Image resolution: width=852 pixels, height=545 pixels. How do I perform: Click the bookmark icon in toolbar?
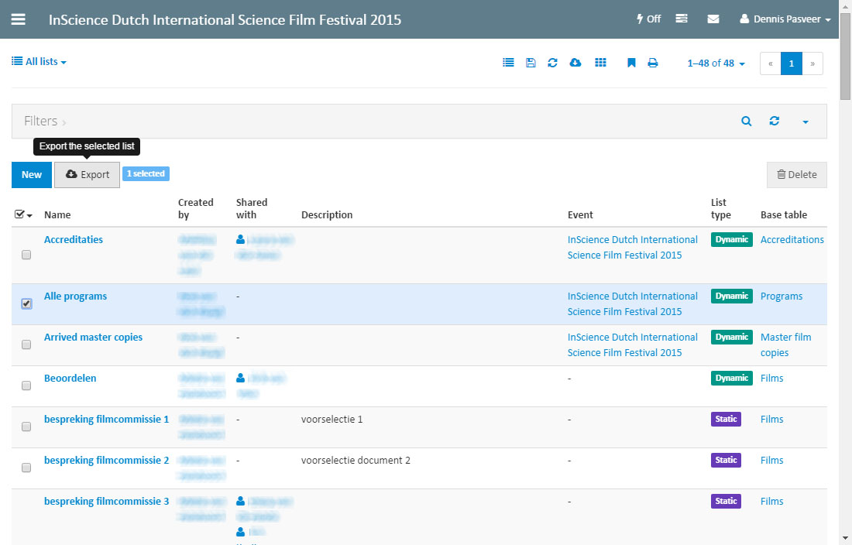(631, 63)
